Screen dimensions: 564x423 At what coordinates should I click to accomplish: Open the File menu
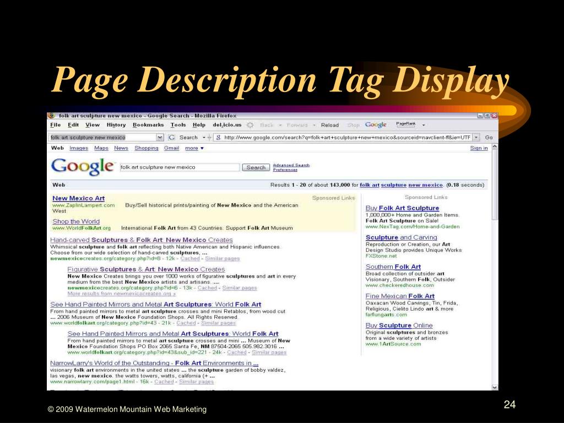click(56, 125)
